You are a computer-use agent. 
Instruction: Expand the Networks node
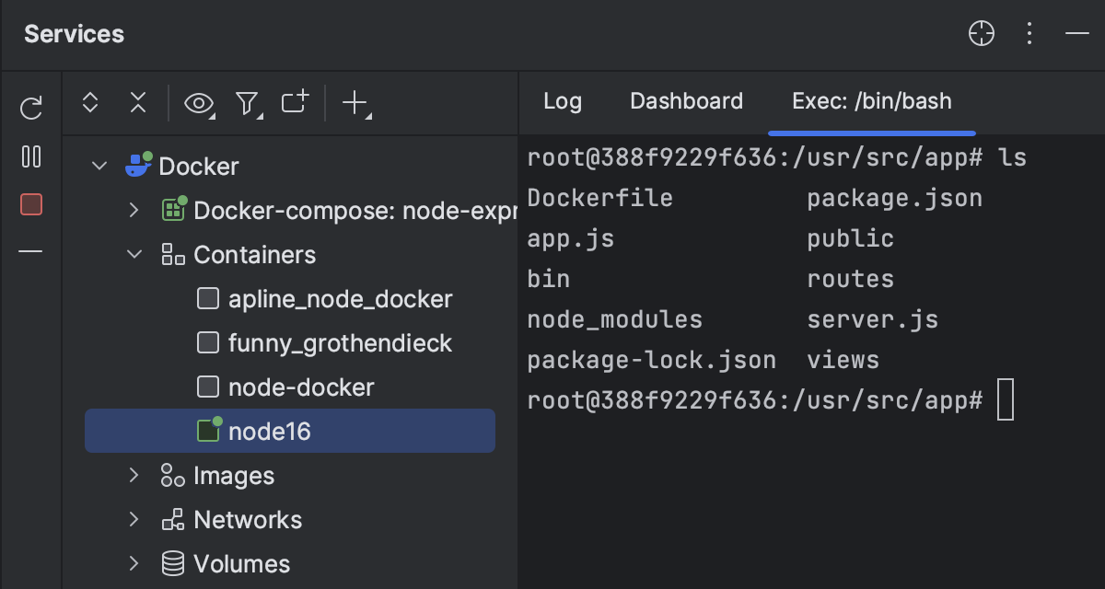click(x=134, y=519)
